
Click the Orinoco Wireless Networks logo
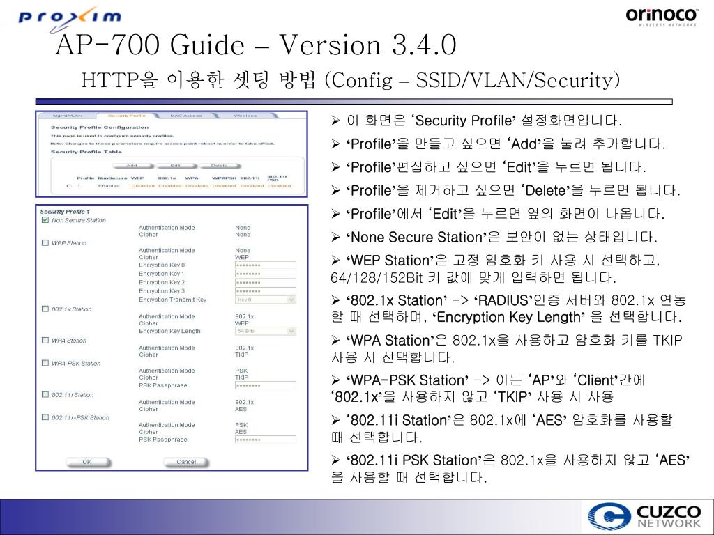pyautogui.click(x=662, y=17)
